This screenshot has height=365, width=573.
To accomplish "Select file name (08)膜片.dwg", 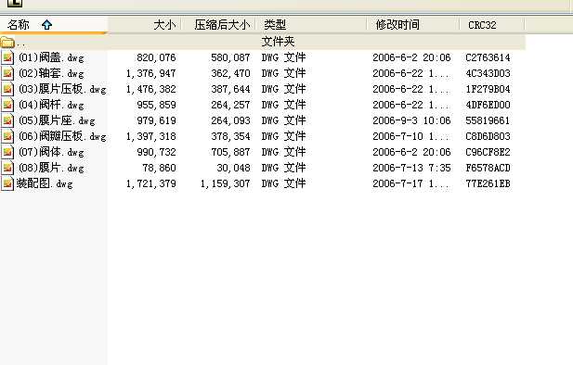I will [51, 168].
